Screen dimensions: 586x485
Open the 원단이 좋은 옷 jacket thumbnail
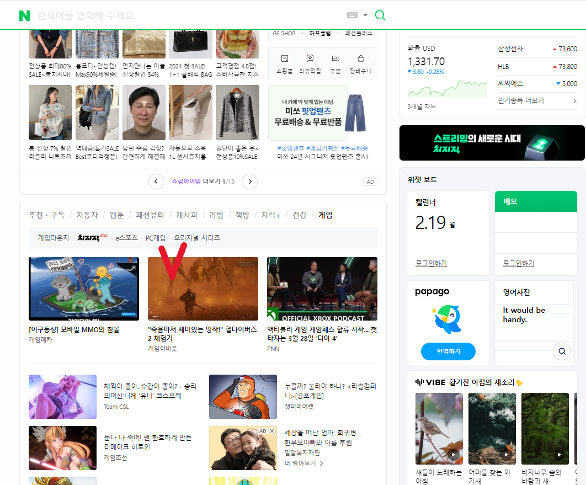click(237, 113)
